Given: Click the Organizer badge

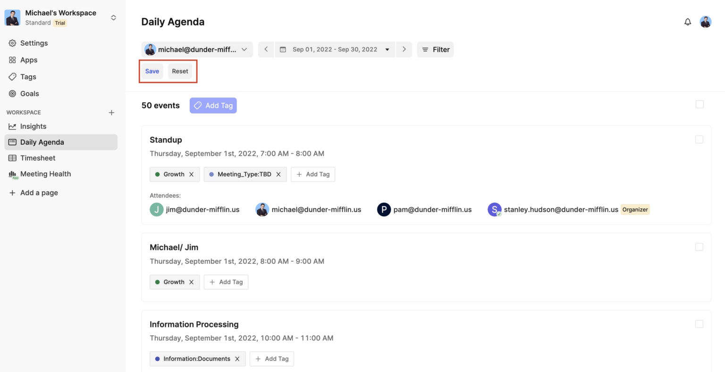Looking at the screenshot, I should tap(635, 210).
